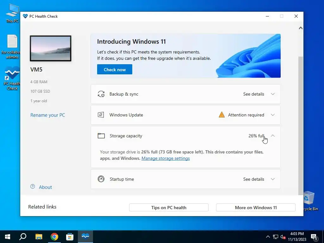Click Tips on PC health button
Viewport: 324px width, 243px height.
point(169,208)
